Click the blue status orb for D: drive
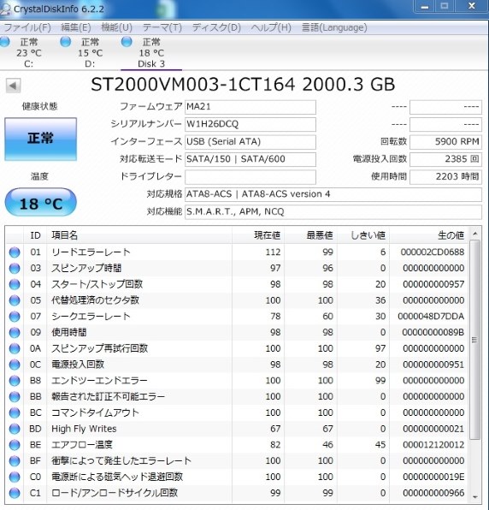The height and width of the screenshot is (510, 489). [x=66, y=42]
